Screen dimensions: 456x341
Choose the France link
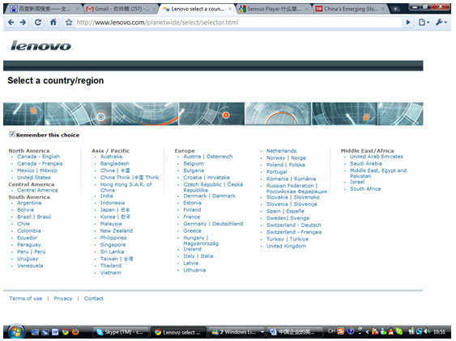pyautogui.click(x=192, y=217)
